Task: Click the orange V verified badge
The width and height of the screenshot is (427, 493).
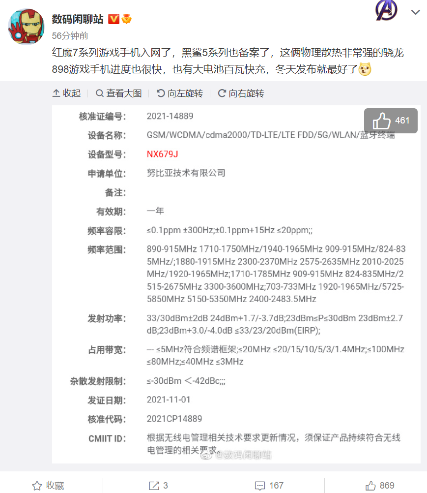Action: point(114,19)
